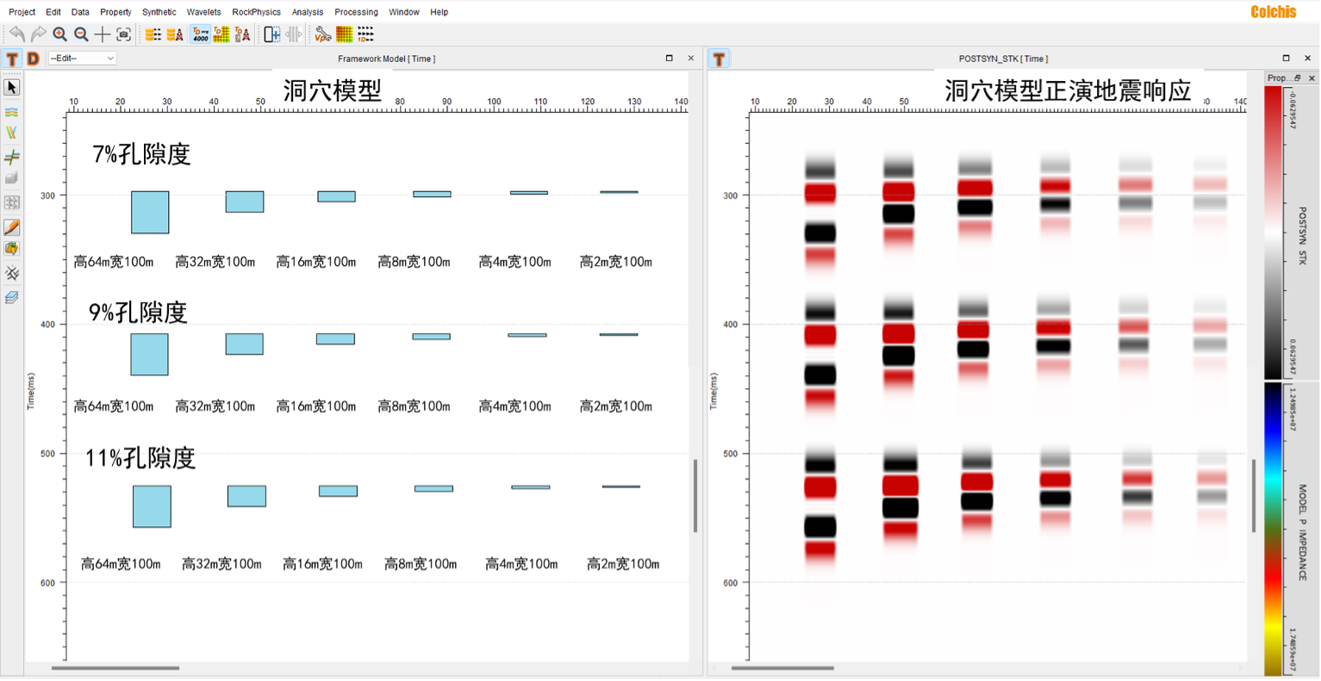1321x681 pixels.
Task: Open the Property menu
Action: click(x=115, y=12)
